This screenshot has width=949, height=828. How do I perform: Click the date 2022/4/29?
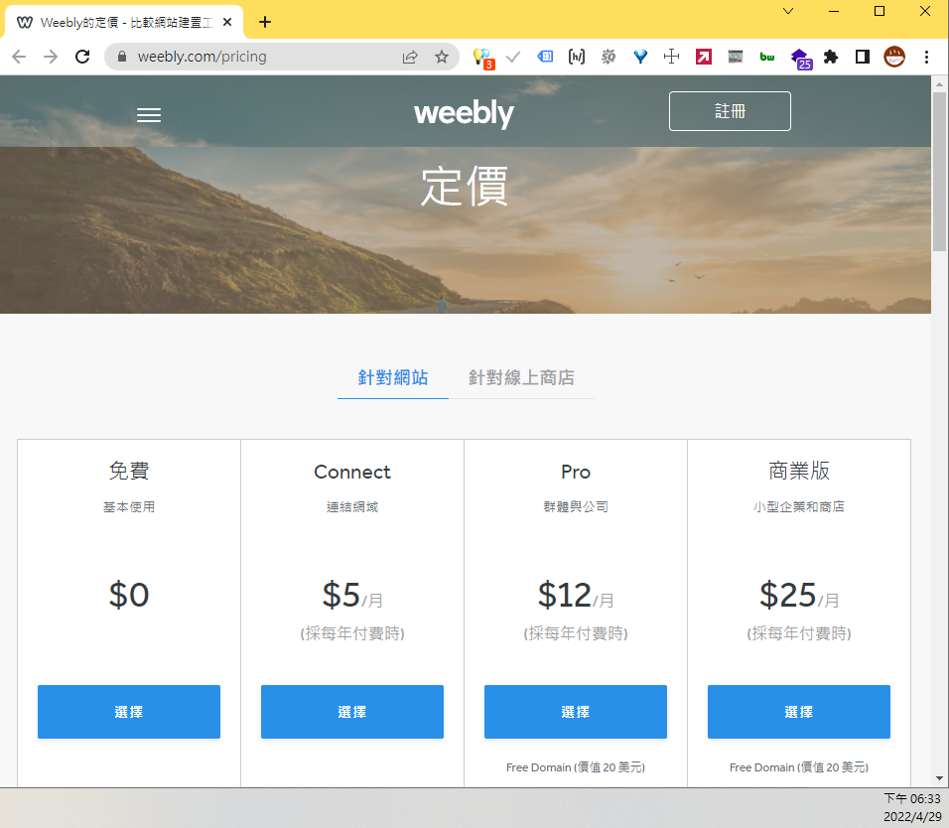[x=912, y=817]
